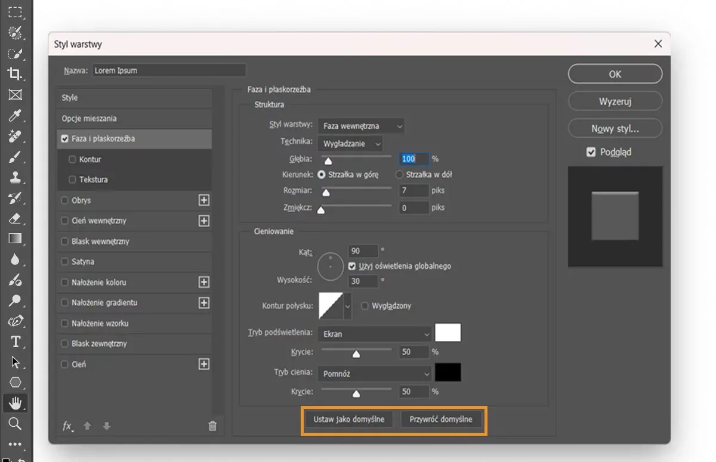716x462 pixels.
Task: Pick the Type tool
Action: tap(15, 341)
